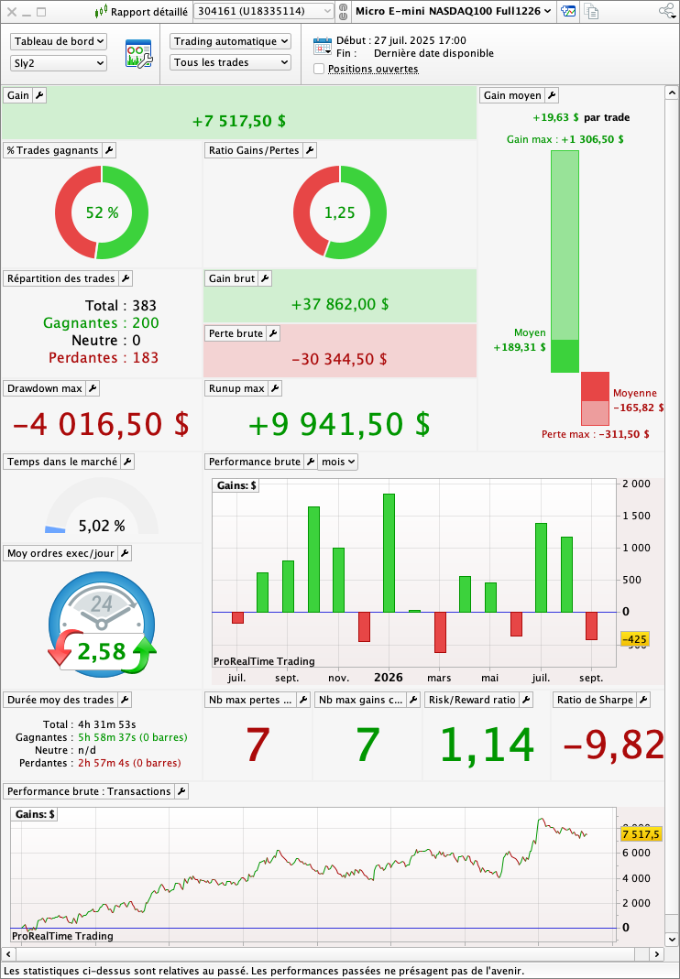Click the Gagnantes : 200 line
680x979 pixels.
(x=101, y=322)
